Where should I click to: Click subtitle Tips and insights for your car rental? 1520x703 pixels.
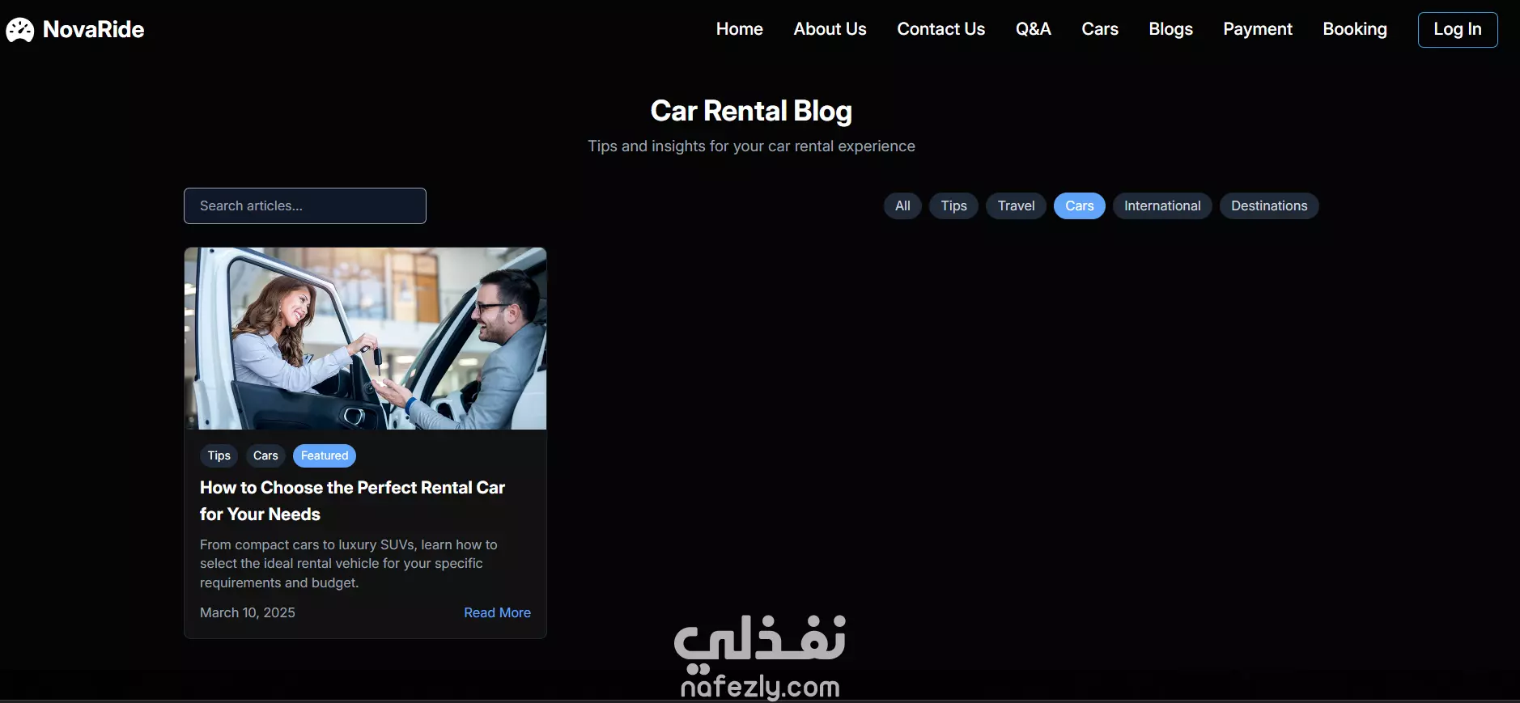point(751,146)
